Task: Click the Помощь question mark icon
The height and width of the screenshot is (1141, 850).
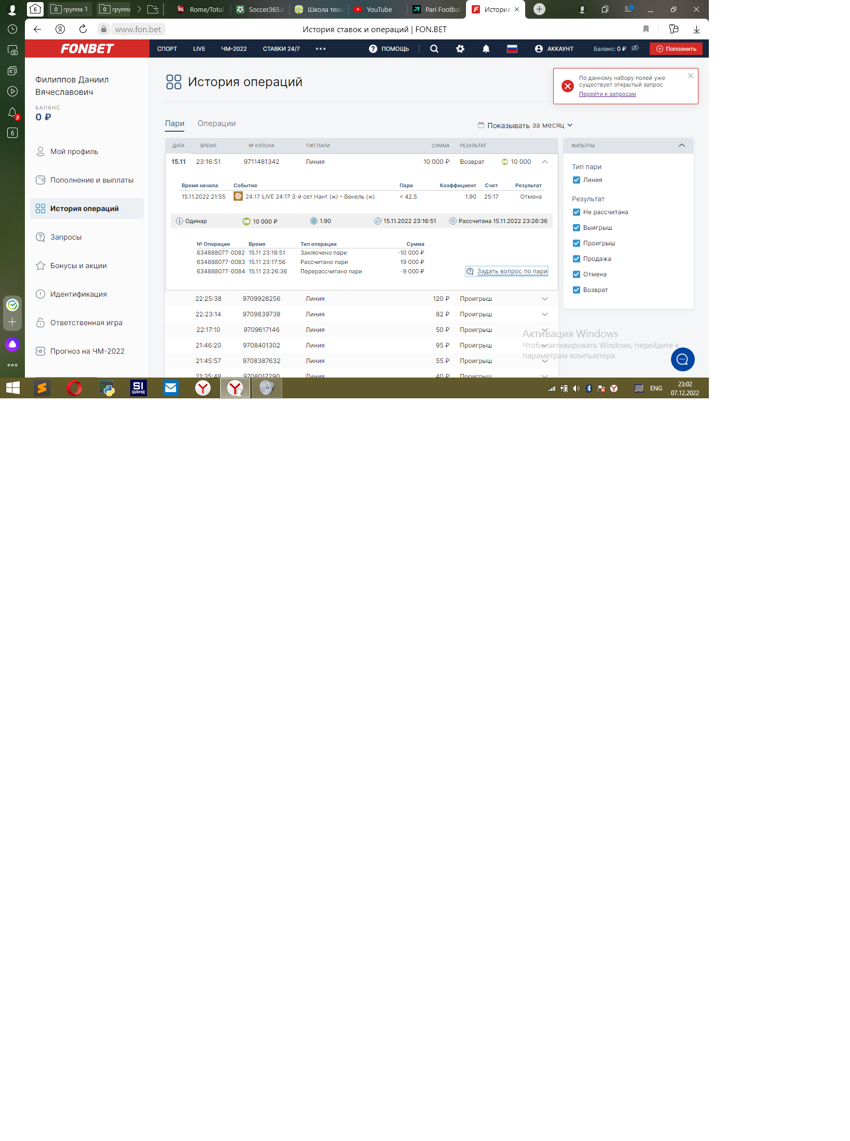Action: (373, 49)
